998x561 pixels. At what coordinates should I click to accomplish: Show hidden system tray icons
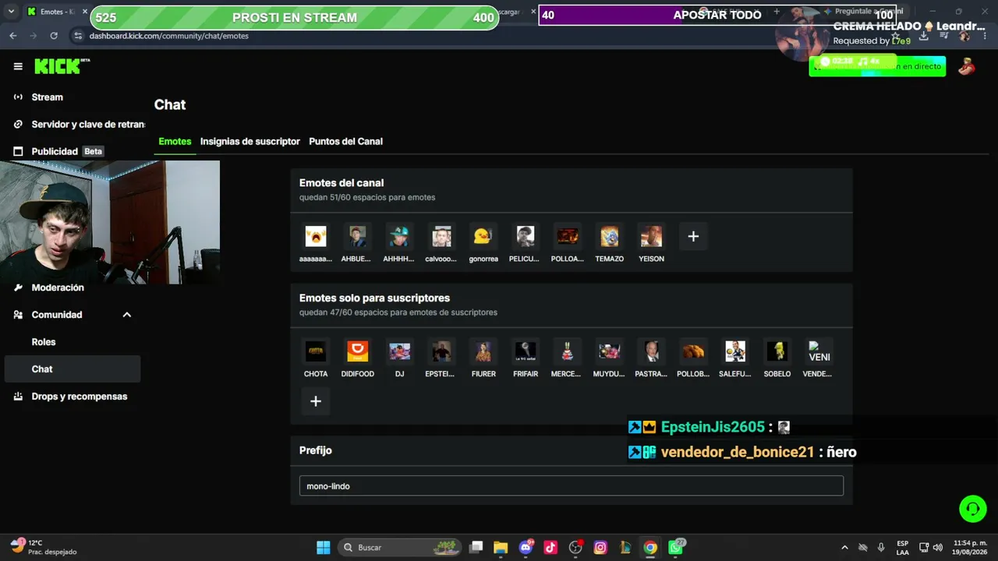click(x=844, y=548)
